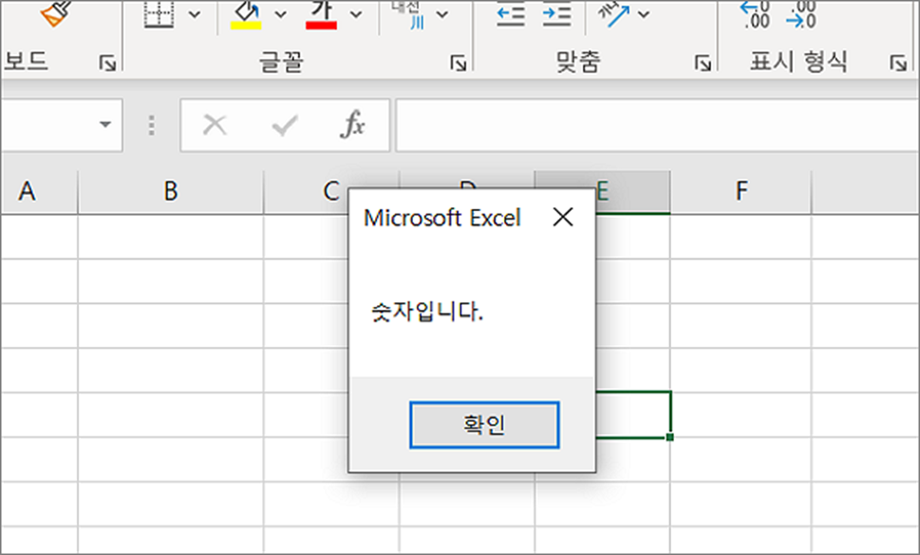Open the clipboard group dialog launcher

pyautogui.click(x=107, y=63)
